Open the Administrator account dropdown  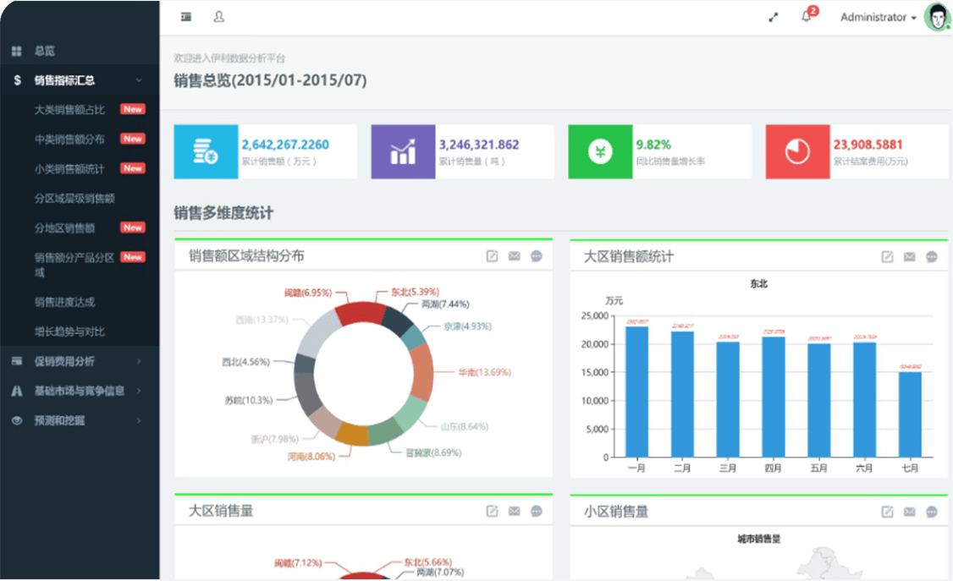pyautogui.click(x=879, y=18)
